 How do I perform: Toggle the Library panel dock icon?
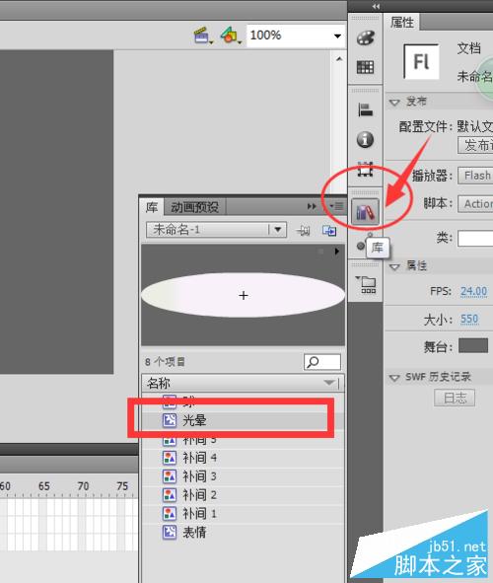[365, 212]
